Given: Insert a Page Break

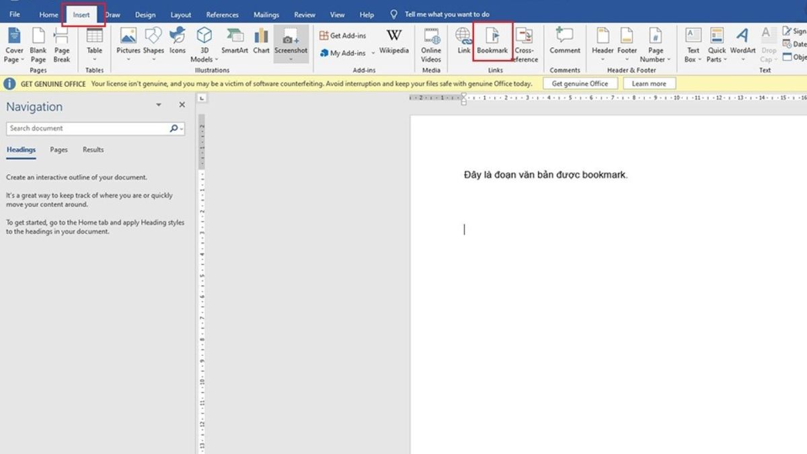Looking at the screenshot, I should (x=62, y=44).
